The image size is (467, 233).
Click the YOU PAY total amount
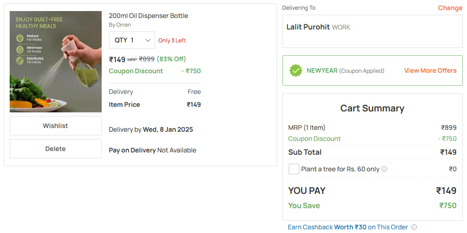click(446, 191)
